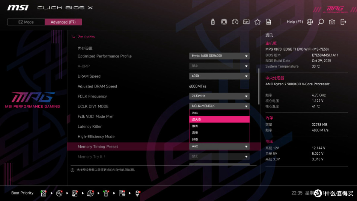357x201 pixels.
Task: Select the USB hard disk boot icon
Action: click(75, 193)
